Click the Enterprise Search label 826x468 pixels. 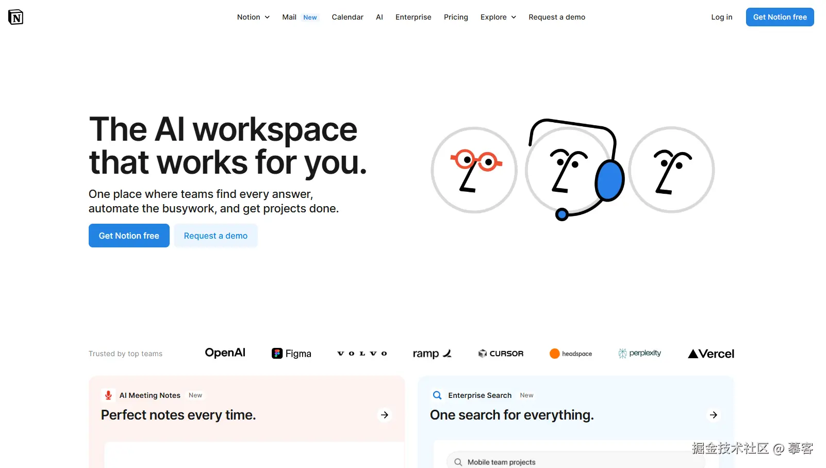click(x=480, y=395)
